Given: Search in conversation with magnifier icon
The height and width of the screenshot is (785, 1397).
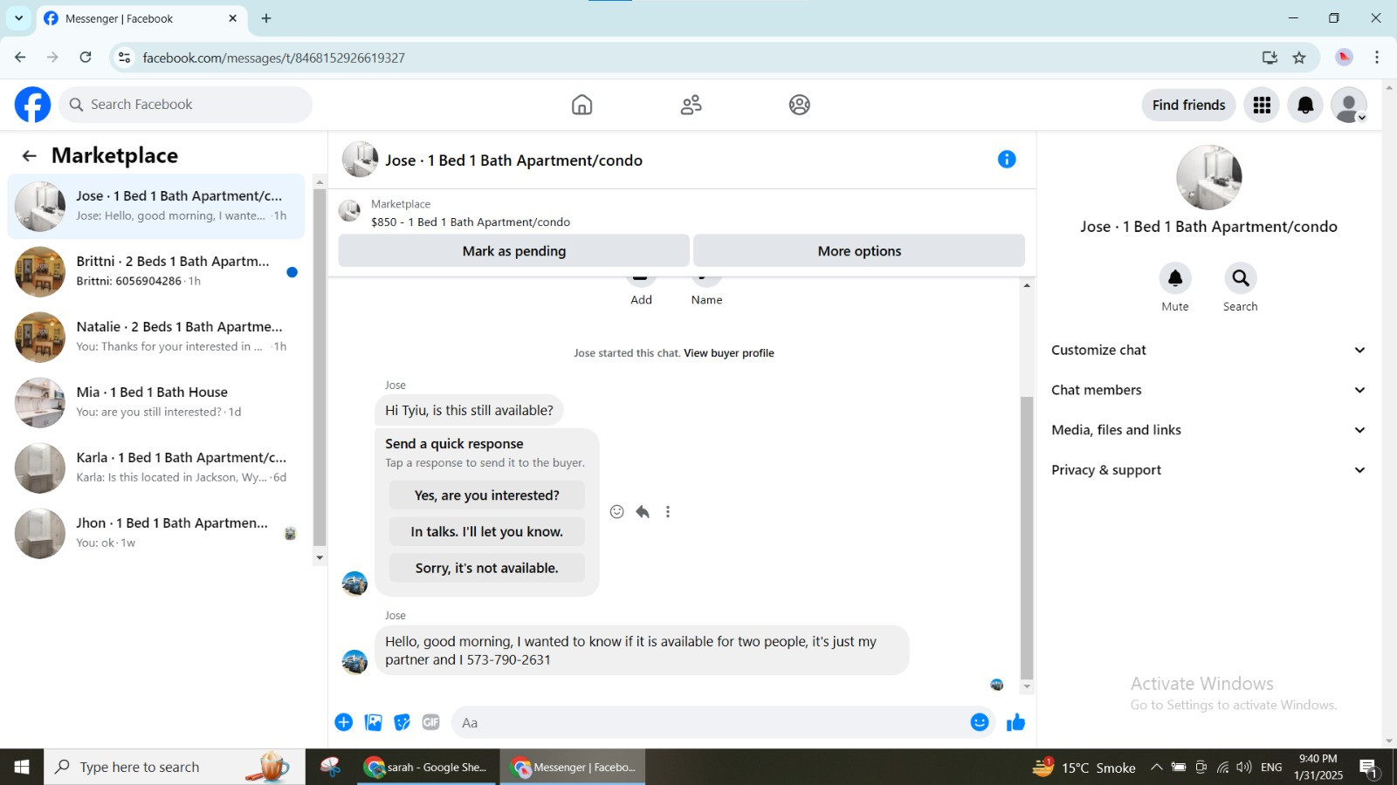Looking at the screenshot, I should 1240,278.
